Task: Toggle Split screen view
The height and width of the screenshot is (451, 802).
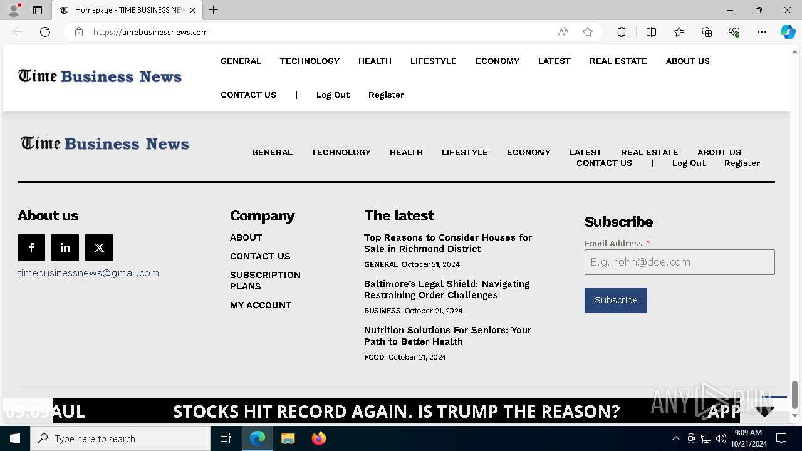Action: point(651,32)
